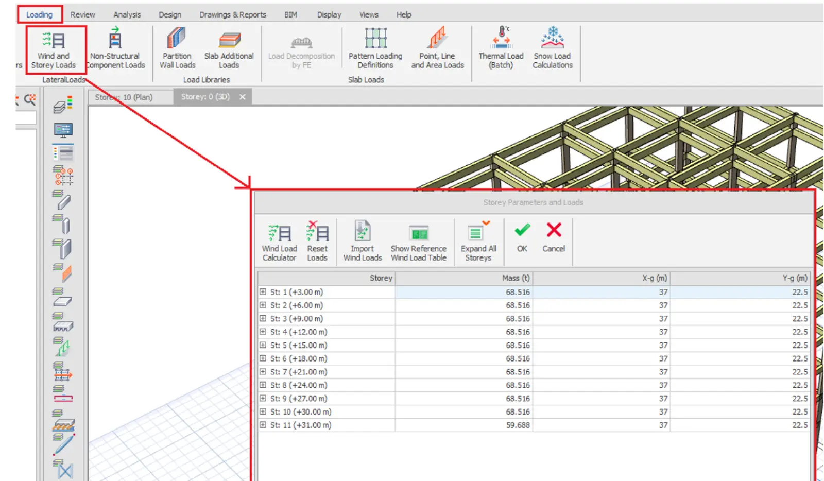Image resolution: width=824 pixels, height=481 pixels.
Task: Click the foundation layer sidebar icon
Action: point(63,420)
